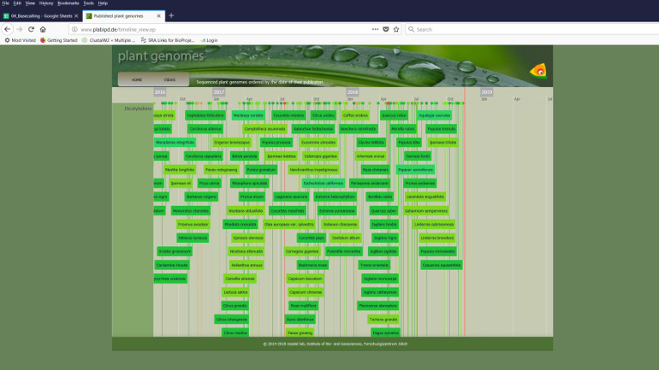Screen dimensions: 659x370
Task: Switch to 04_Basecalling Google Sheets tab
Action: [x=40, y=16]
